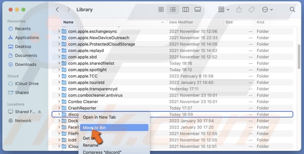Click the Library window title
Image resolution: width=304 pixels, height=154 pixels.
(84, 10)
